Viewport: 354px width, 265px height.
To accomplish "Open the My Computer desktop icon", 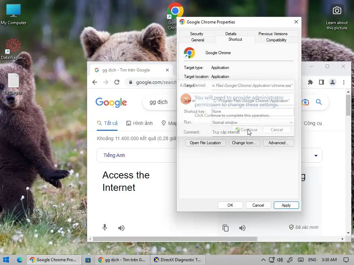I will click(13, 14).
